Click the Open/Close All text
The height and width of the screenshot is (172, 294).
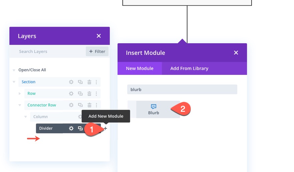click(32, 70)
